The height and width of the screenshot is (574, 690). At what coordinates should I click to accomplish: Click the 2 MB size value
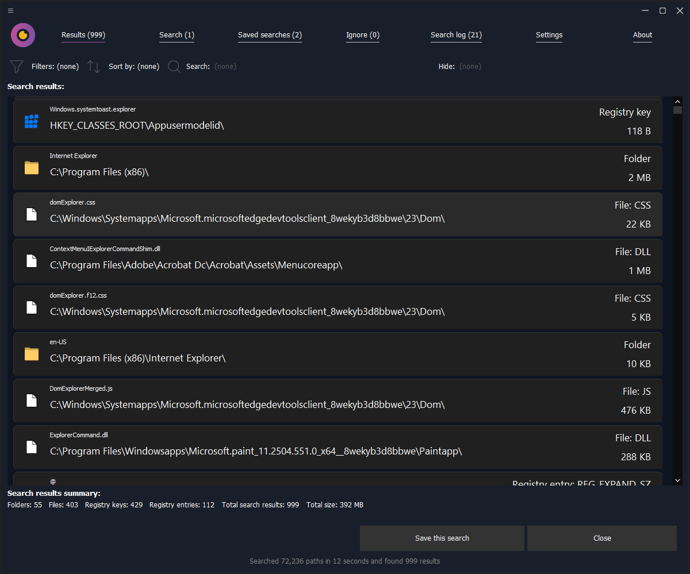(639, 178)
